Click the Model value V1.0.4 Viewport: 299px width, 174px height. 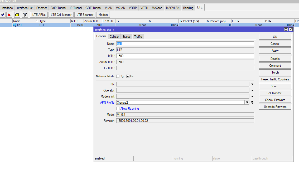click(x=121, y=114)
